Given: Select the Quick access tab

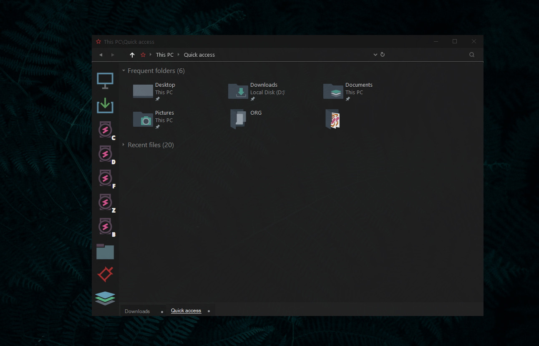Looking at the screenshot, I should pos(186,311).
